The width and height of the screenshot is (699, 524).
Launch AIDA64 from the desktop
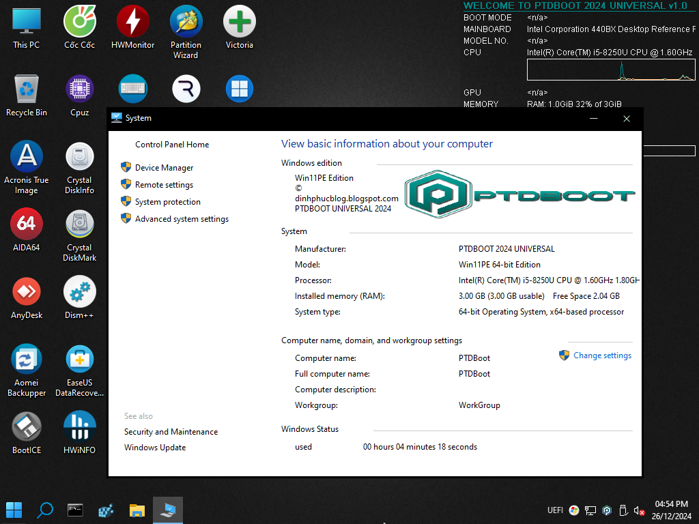tap(27, 230)
